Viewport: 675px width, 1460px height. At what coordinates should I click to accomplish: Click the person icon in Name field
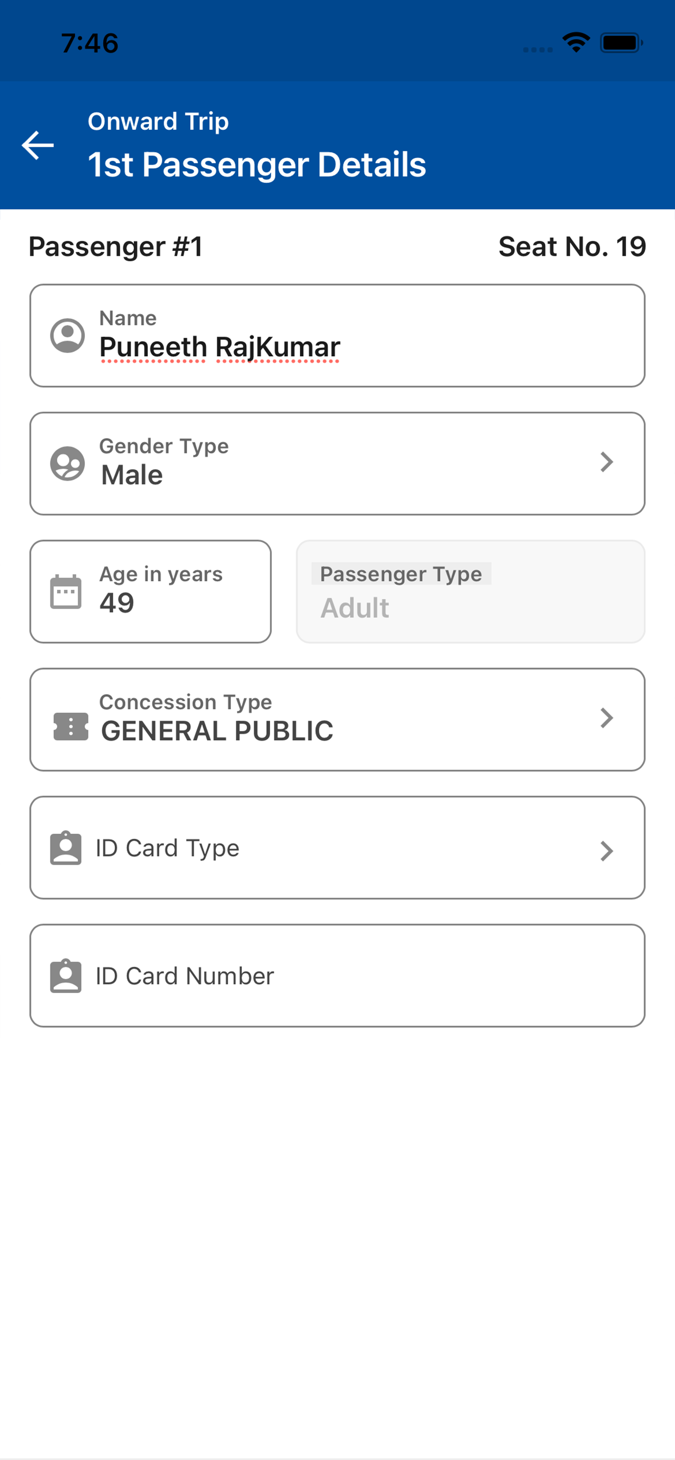pyautogui.click(x=67, y=336)
